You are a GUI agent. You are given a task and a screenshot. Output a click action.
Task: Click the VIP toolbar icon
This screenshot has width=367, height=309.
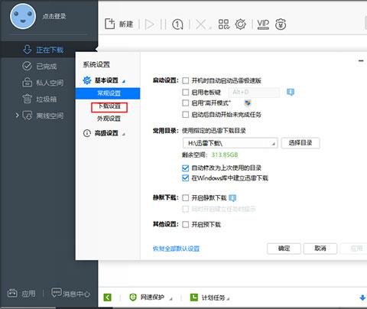coord(263,24)
